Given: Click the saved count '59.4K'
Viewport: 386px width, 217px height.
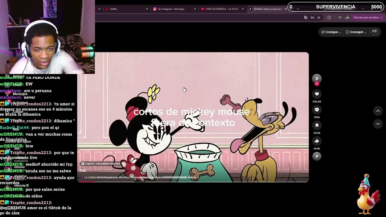Looking at the screenshot, I should coord(317,133).
